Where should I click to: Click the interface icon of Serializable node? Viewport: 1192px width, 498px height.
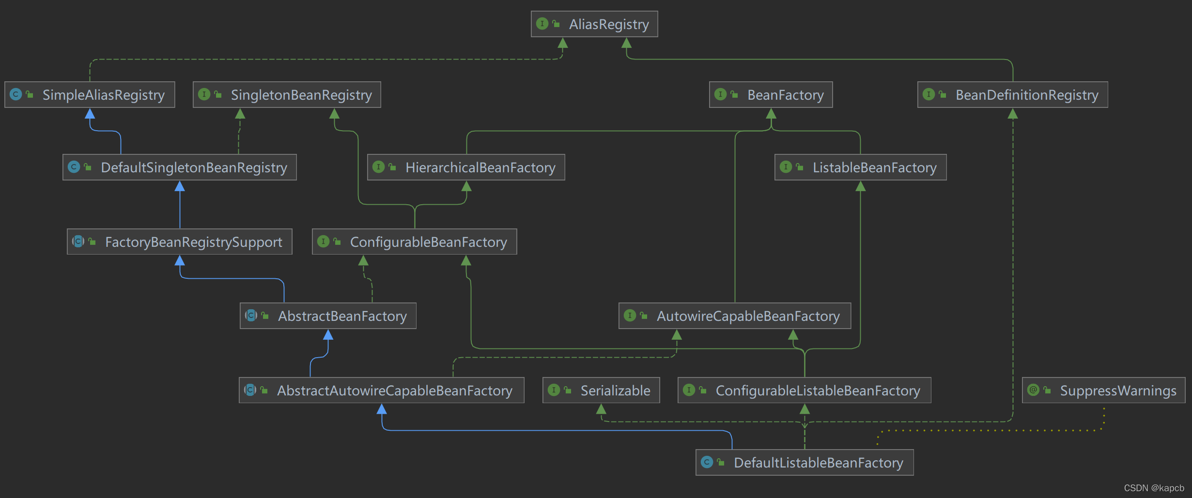coord(554,390)
